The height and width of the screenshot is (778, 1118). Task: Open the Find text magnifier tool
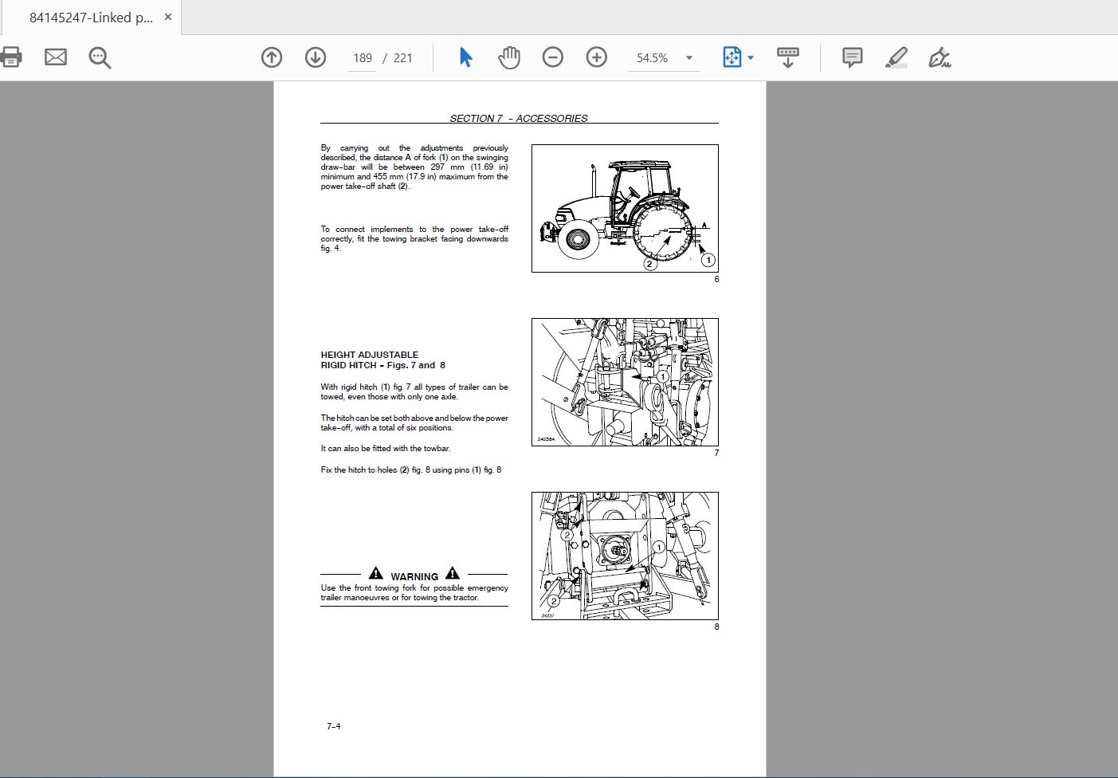coord(100,57)
